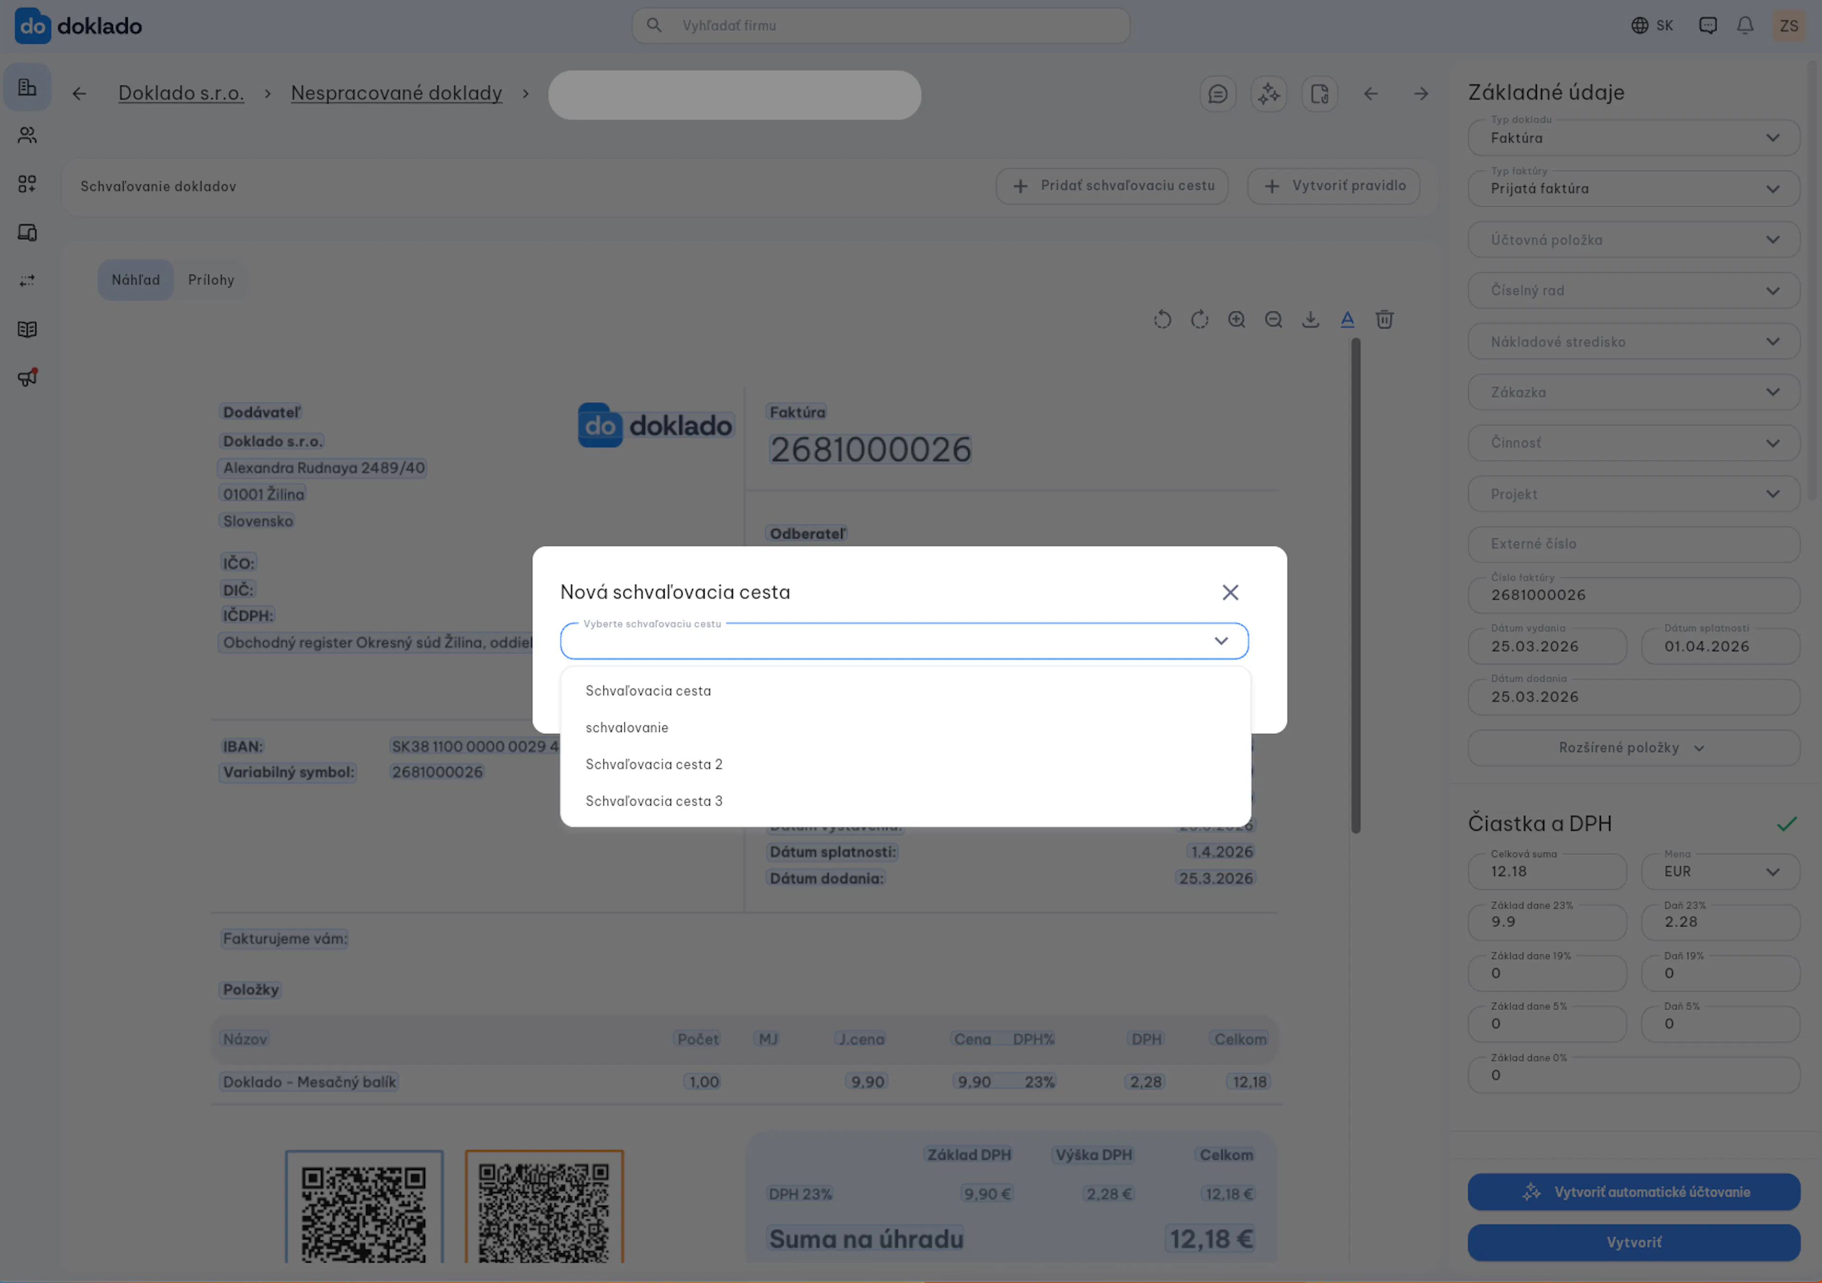Viewport: 1822px width, 1283px height.
Task: Close the Nová schvaľovacia cesta dialog
Action: (x=1230, y=593)
